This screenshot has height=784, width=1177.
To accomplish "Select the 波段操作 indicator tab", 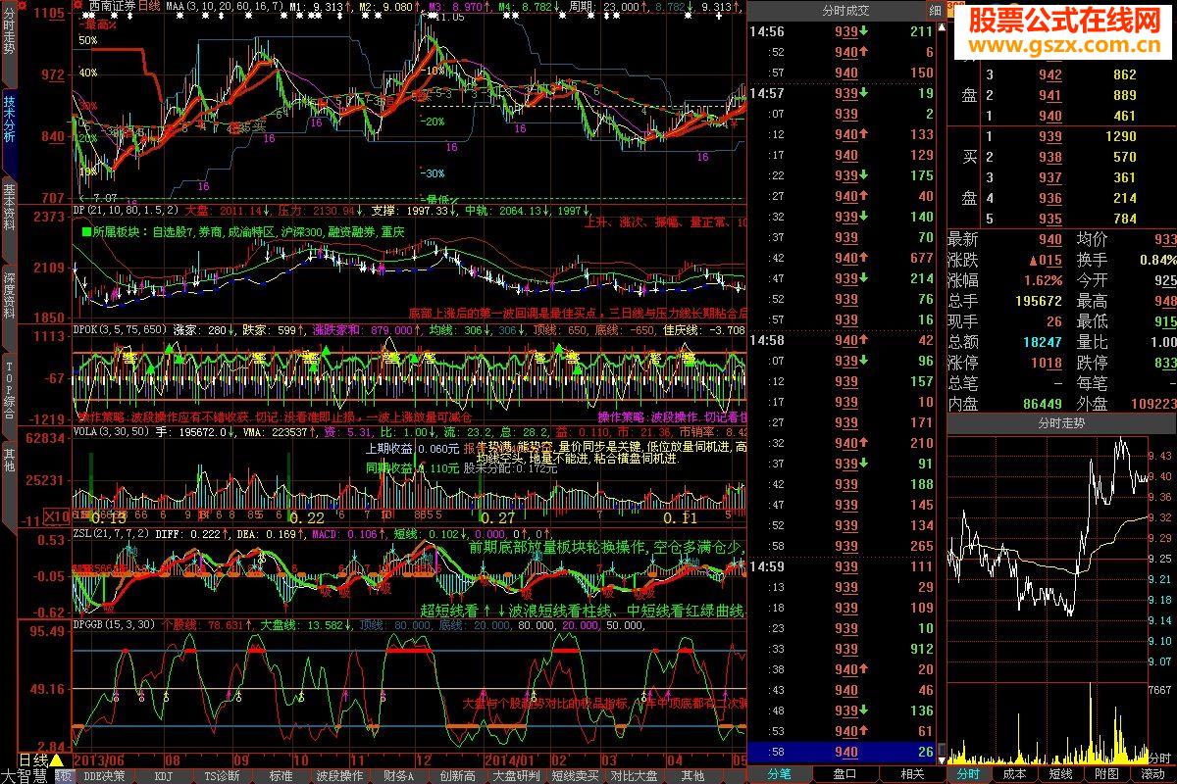I will (338, 775).
